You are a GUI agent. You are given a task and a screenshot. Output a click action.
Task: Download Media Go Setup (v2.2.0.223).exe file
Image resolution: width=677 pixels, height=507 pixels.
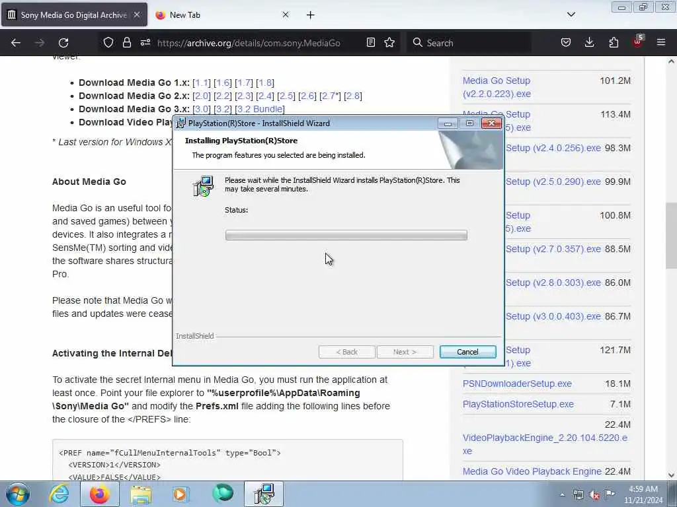pos(497,87)
